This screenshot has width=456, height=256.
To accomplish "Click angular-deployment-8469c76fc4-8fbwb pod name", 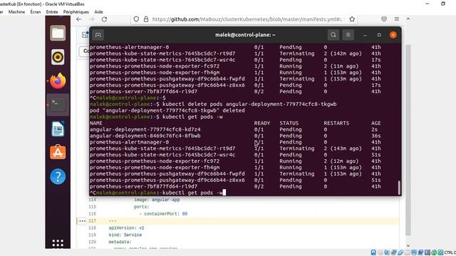I will point(145,136).
